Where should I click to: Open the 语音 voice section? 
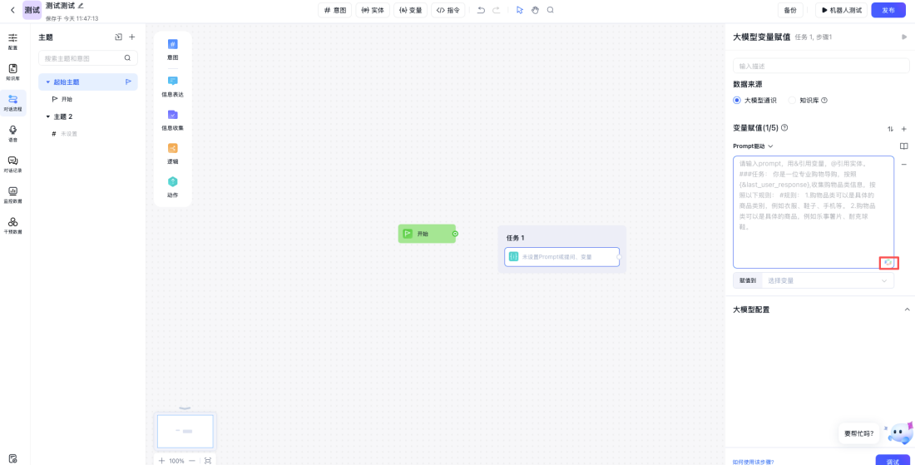(12, 134)
